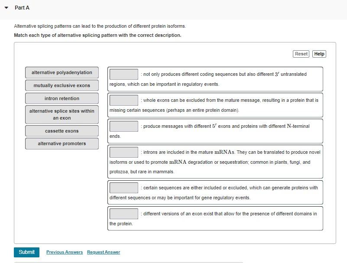Image resolution: width=347 pixels, height=263 pixels.
Task: Click the answer box about whole exons being excluded
Action: point(123,101)
